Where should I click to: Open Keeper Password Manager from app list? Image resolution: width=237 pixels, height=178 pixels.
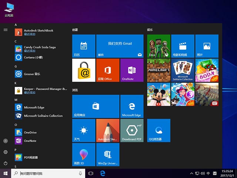pos(41,90)
